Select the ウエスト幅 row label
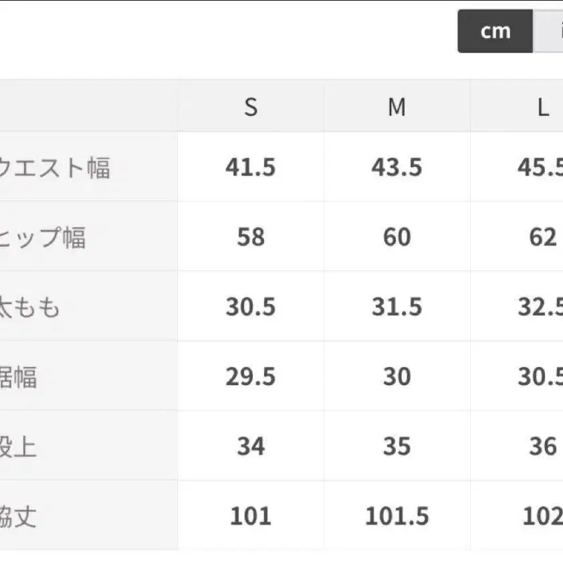This screenshot has height=563, width=563. (x=54, y=168)
